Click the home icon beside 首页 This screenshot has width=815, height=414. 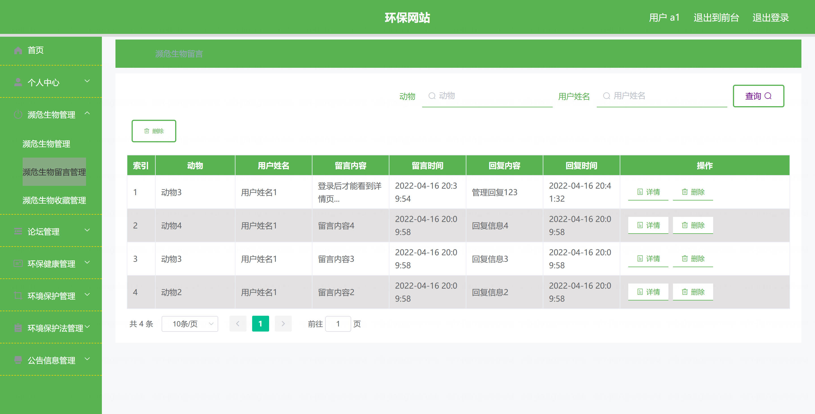point(18,50)
